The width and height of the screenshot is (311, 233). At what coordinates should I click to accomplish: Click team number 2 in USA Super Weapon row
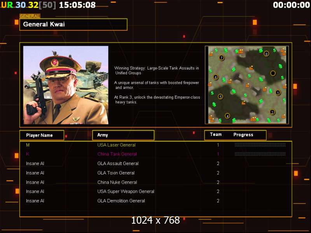point(218,191)
